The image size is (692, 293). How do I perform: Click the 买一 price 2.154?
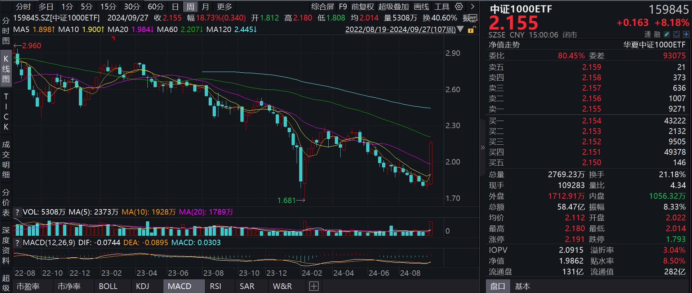click(x=592, y=121)
